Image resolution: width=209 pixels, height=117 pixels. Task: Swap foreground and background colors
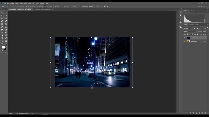(6, 46)
